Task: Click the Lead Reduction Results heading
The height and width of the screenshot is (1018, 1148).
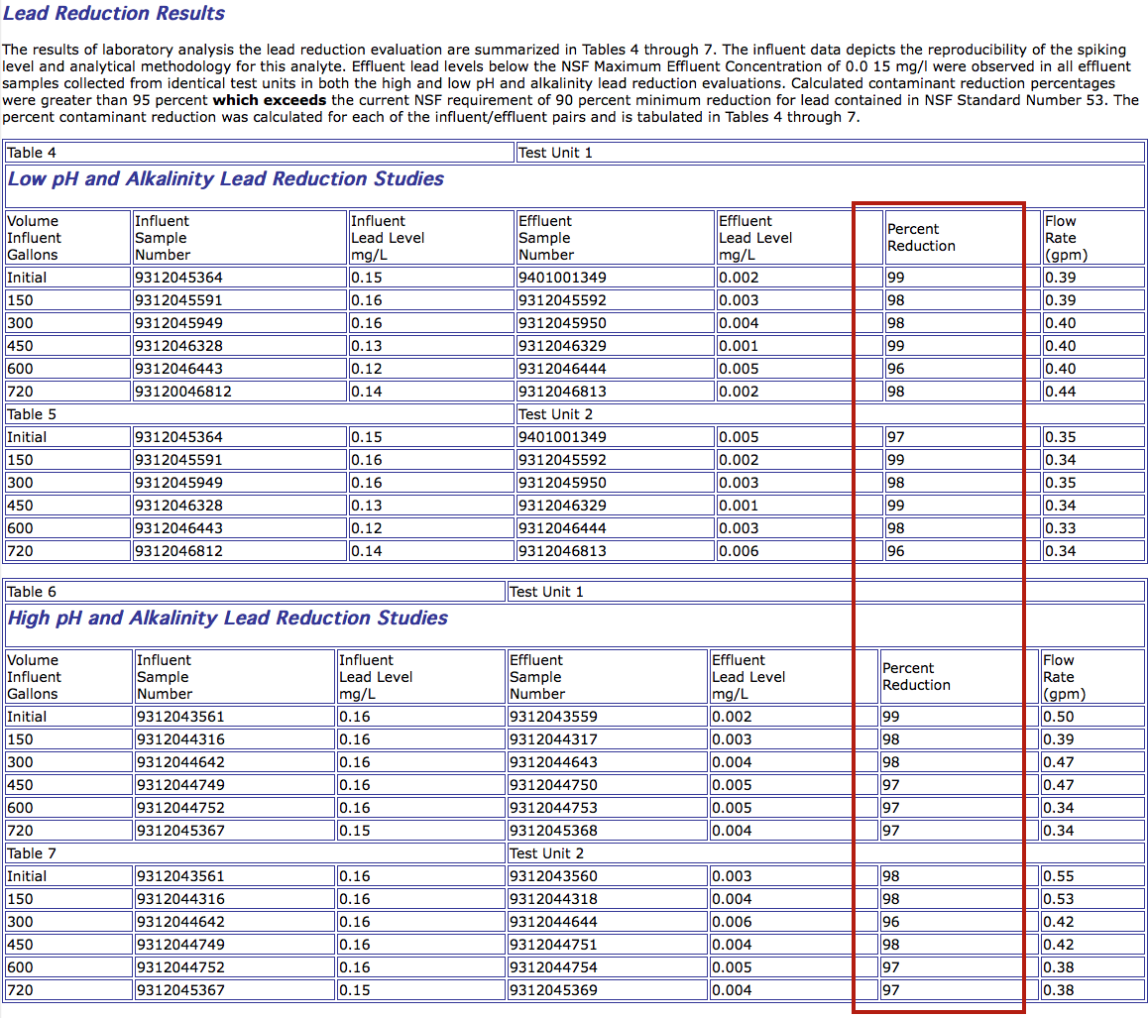Action: pos(114,14)
